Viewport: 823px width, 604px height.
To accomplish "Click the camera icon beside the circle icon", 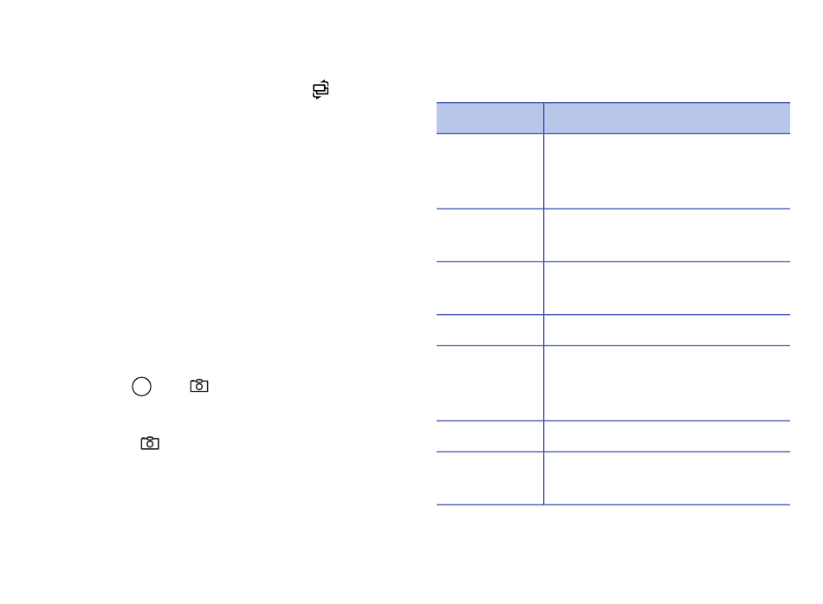I will pyautogui.click(x=199, y=386).
